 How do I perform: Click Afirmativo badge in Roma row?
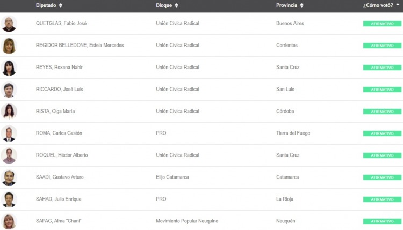[x=382, y=133]
